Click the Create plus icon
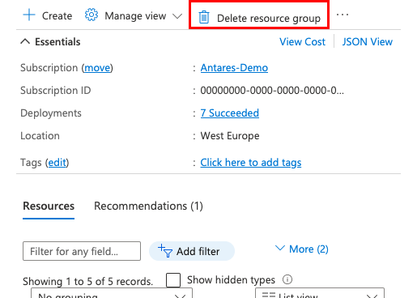 [x=29, y=15]
